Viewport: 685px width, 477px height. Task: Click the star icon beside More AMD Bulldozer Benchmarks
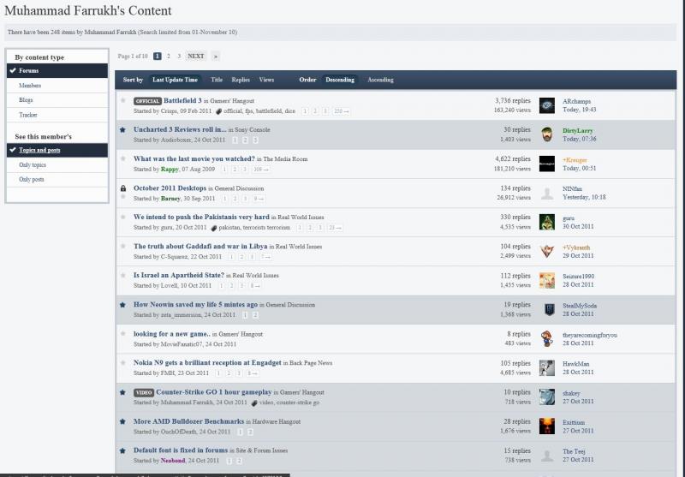click(122, 421)
